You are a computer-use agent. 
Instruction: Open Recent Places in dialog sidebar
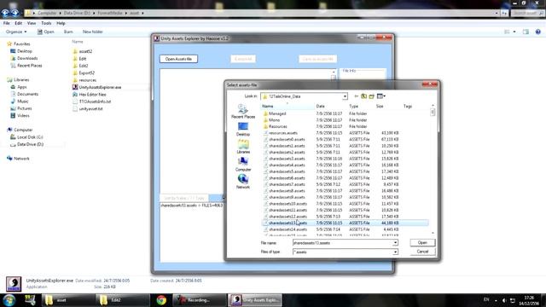click(243, 112)
